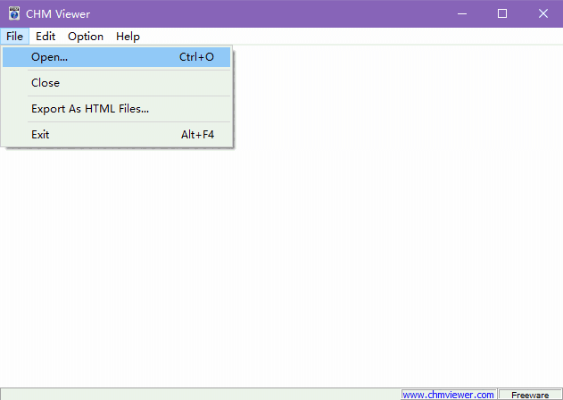Visit the www.chmviewer.com link

pyautogui.click(x=448, y=395)
